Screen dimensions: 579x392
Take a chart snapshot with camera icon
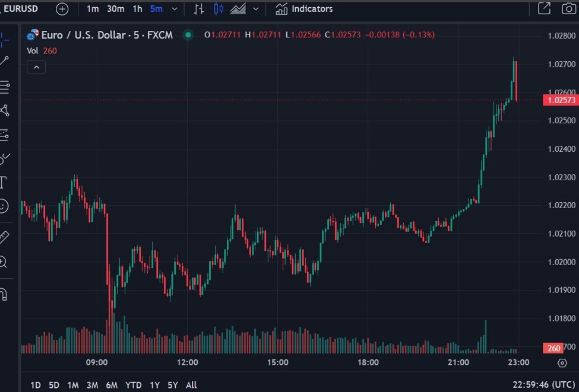pos(568,9)
